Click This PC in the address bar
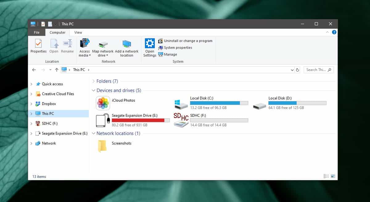This screenshot has width=370, height=202. point(79,70)
